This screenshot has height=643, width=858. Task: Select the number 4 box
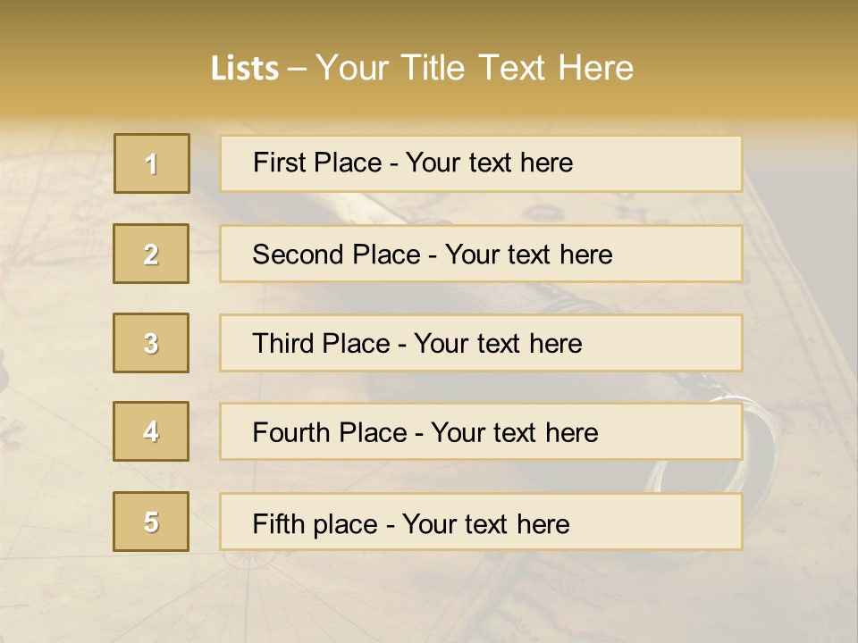click(152, 431)
